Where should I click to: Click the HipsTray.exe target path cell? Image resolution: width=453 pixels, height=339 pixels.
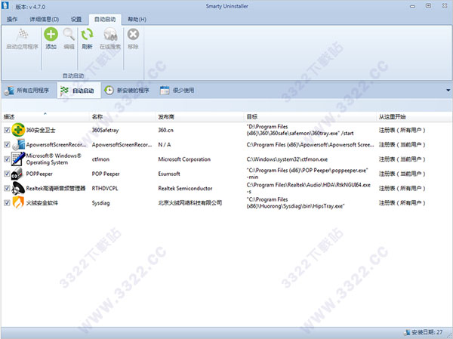point(295,202)
